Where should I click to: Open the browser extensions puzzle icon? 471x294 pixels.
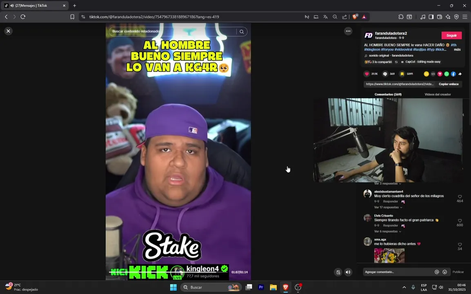(x=401, y=17)
